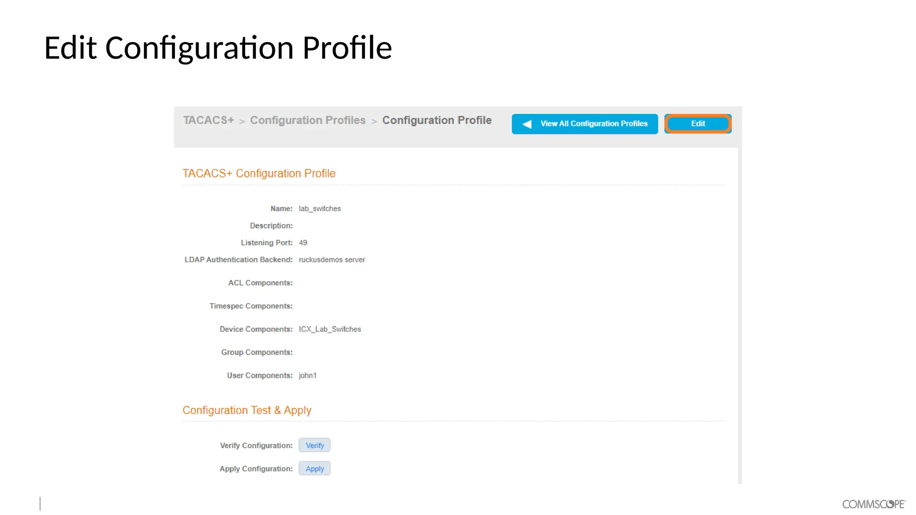
Task: Click the Verify button
Action: 314,445
